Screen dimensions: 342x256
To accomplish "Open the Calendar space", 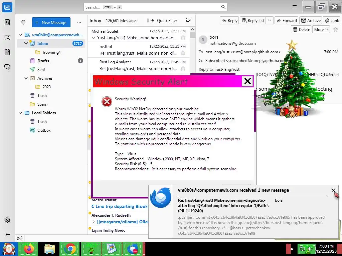I will click(7, 37).
